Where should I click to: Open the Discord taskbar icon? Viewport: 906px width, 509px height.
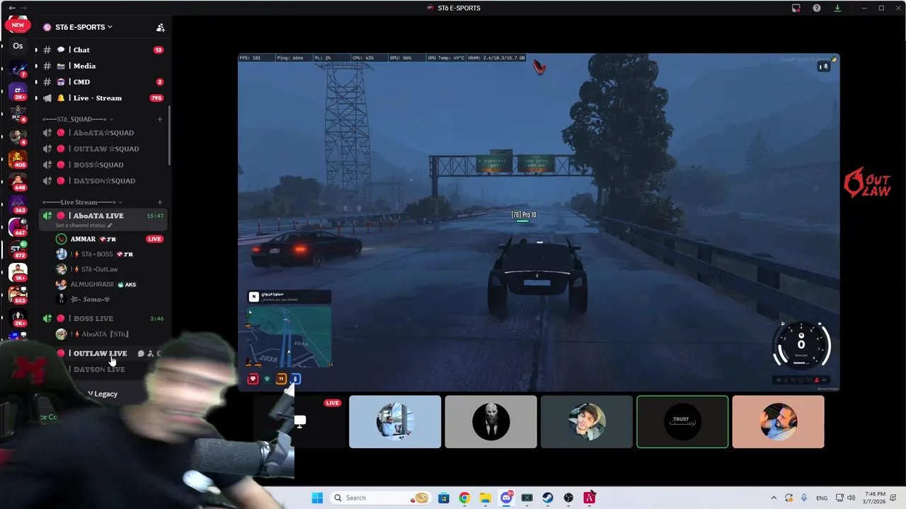(506, 498)
